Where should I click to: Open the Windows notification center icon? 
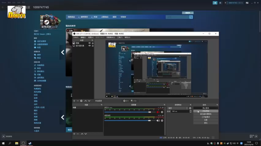point(256,143)
